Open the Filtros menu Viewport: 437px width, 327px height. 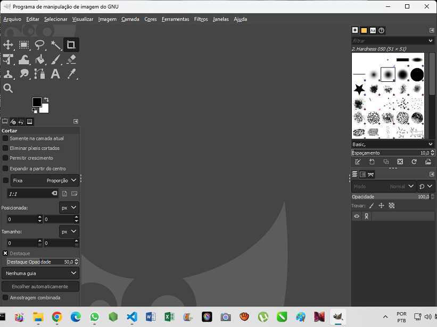tap(201, 19)
